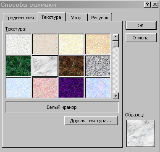Image resolution: width=160 pixels, height=152 pixels.
Task: Select the gray granite texture
Action: pyautogui.click(x=98, y=66)
